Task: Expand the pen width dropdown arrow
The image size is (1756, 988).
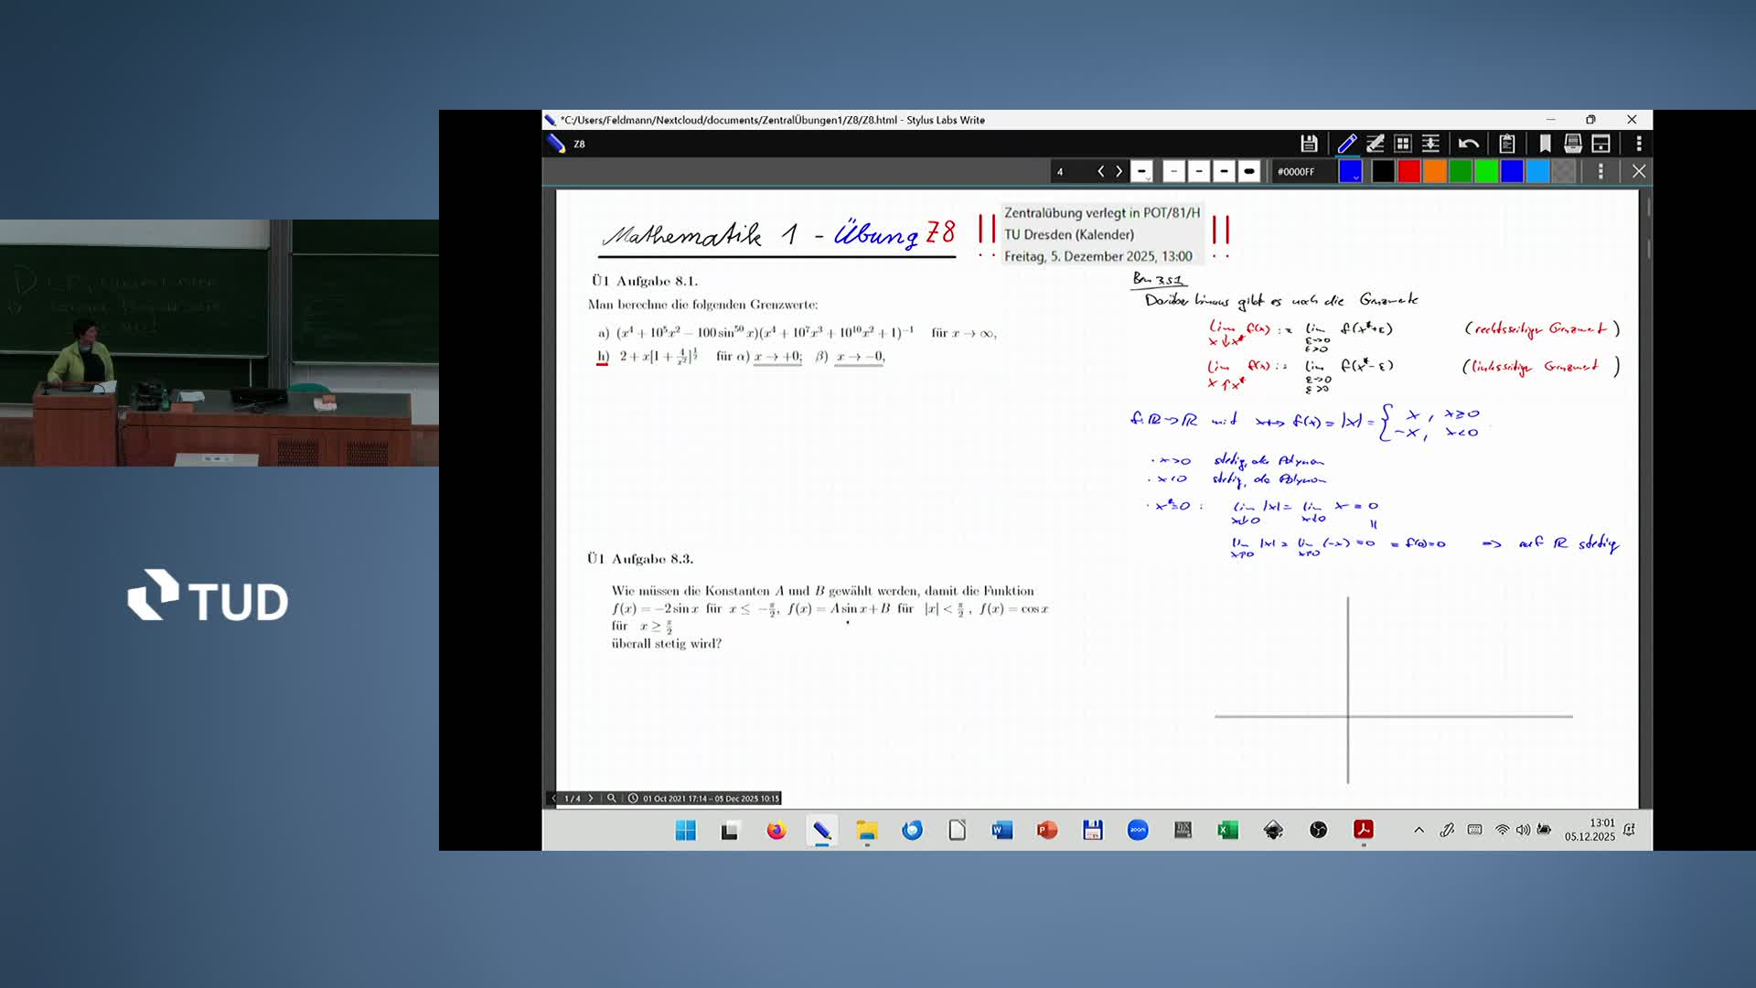Action: pos(1148,179)
